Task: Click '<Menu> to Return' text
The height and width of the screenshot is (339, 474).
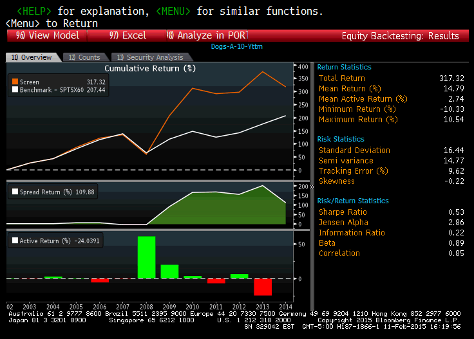Action: 52,23
